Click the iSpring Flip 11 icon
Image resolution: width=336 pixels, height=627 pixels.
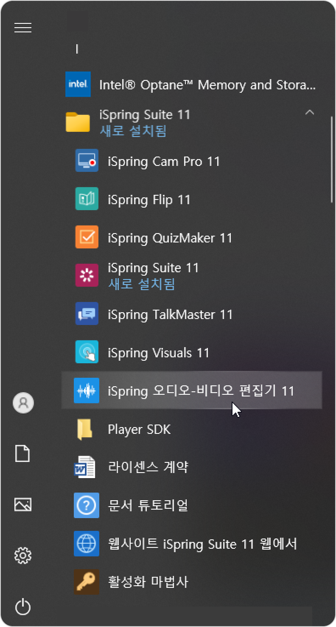tap(87, 199)
